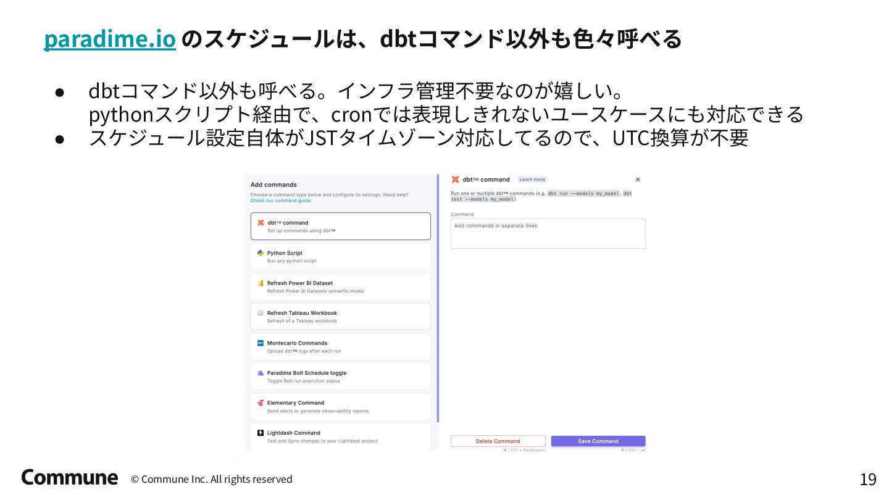Image resolution: width=889 pixels, height=500 pixels.
Task: Click the dbt command icon in list
Action: (x=261, y=223)
